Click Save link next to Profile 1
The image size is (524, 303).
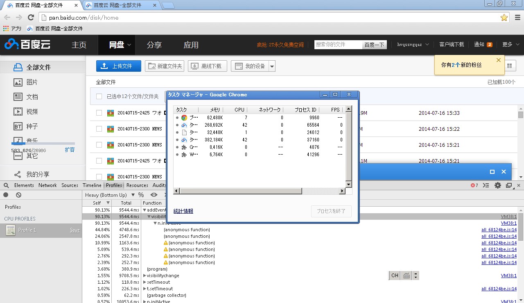tap(75, 230)
